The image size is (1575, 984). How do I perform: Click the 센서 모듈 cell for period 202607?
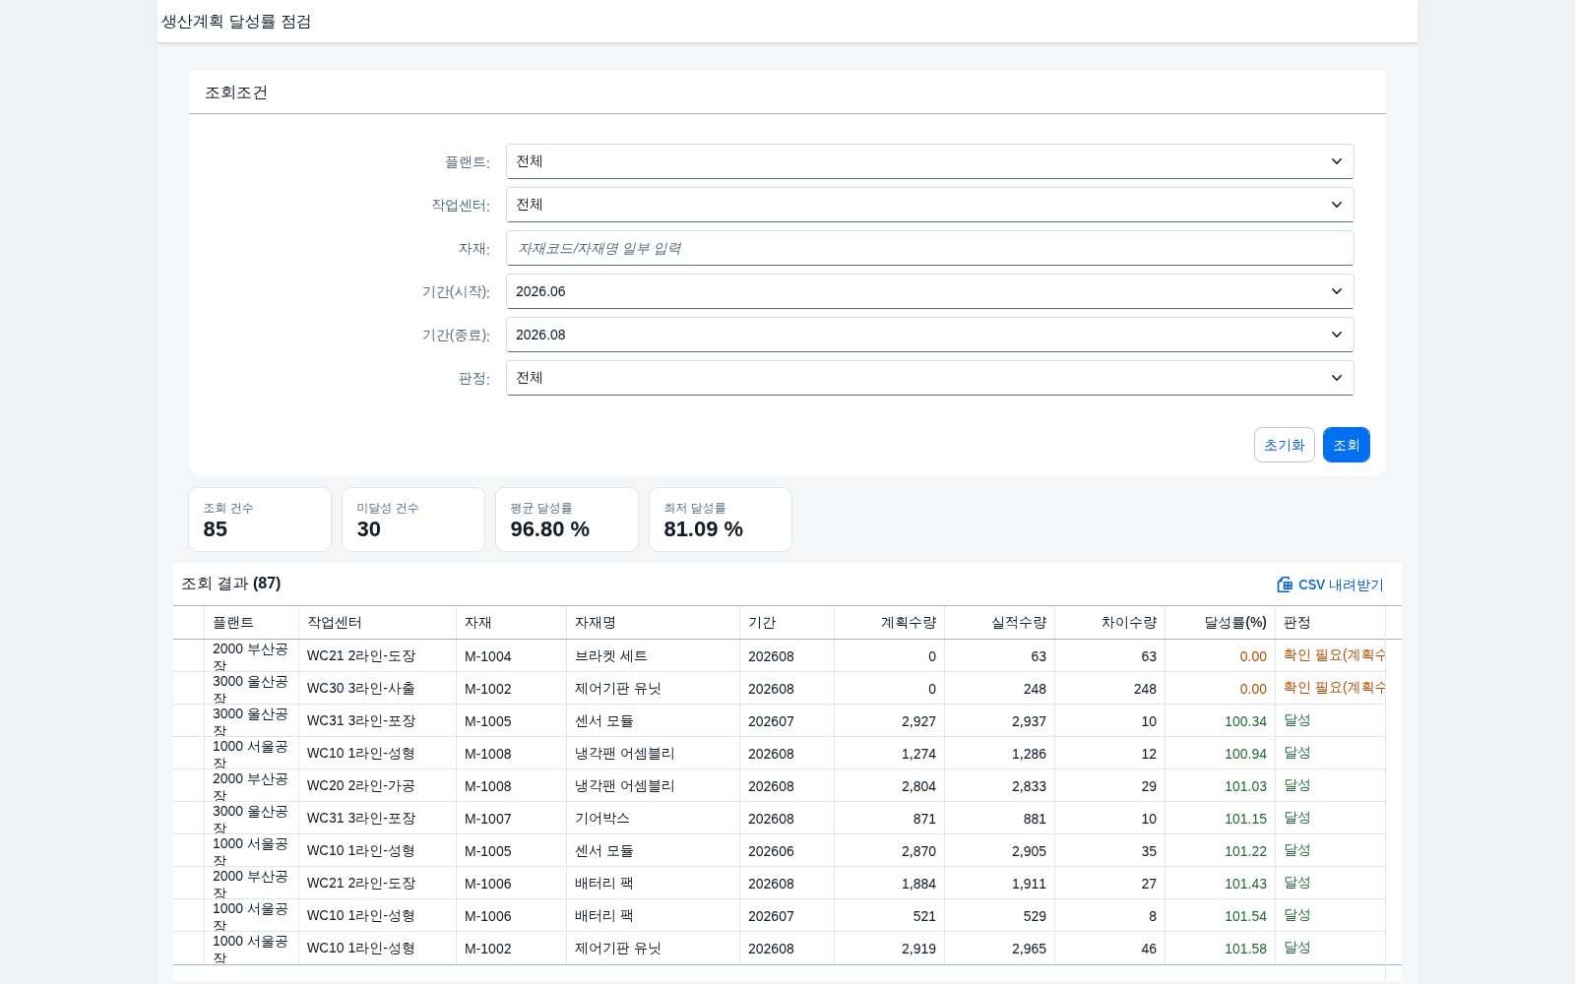pyautogui.click(x=653, y=721)
